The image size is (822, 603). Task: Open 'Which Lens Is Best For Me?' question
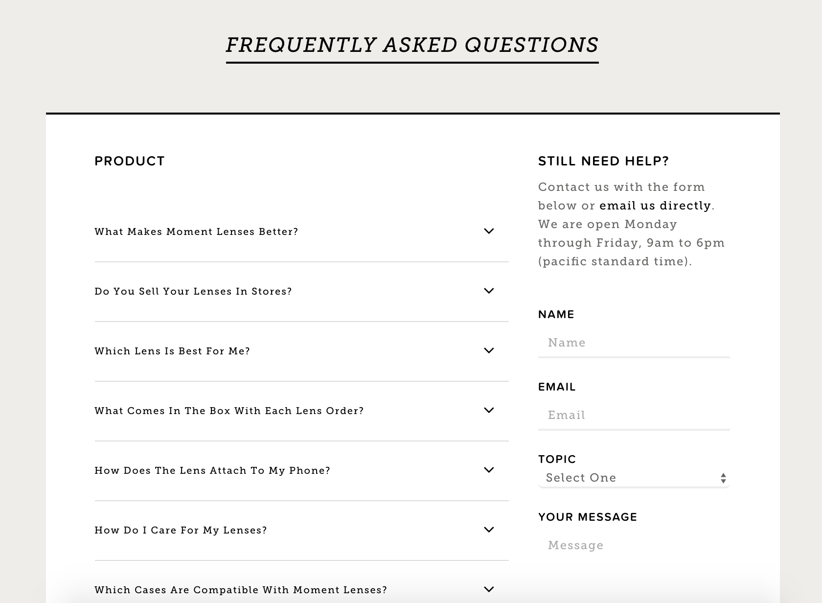coord(172,351)
